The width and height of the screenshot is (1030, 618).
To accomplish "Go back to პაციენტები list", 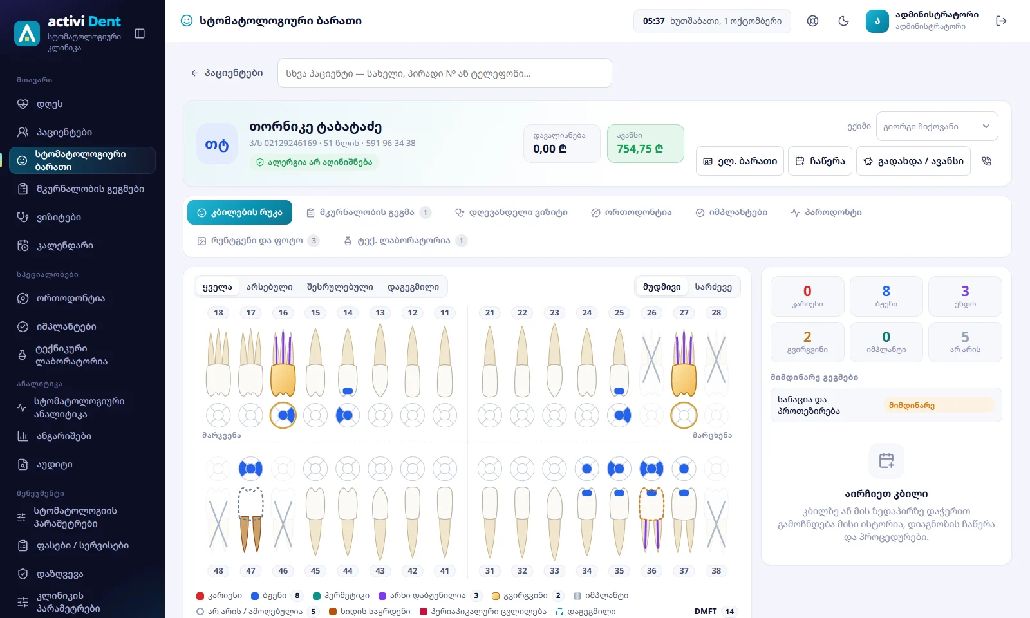I will [227, 73].
